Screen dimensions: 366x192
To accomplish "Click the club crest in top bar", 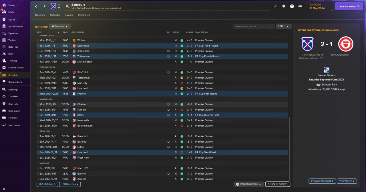I will [x=53, y=6].
